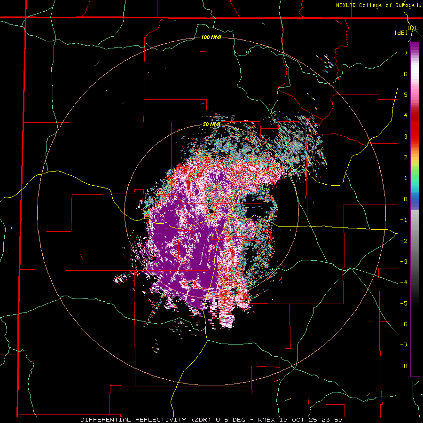The image size is (423, 423).
Task: Click the 7 value on the color scale
Action: pos(406,53)
